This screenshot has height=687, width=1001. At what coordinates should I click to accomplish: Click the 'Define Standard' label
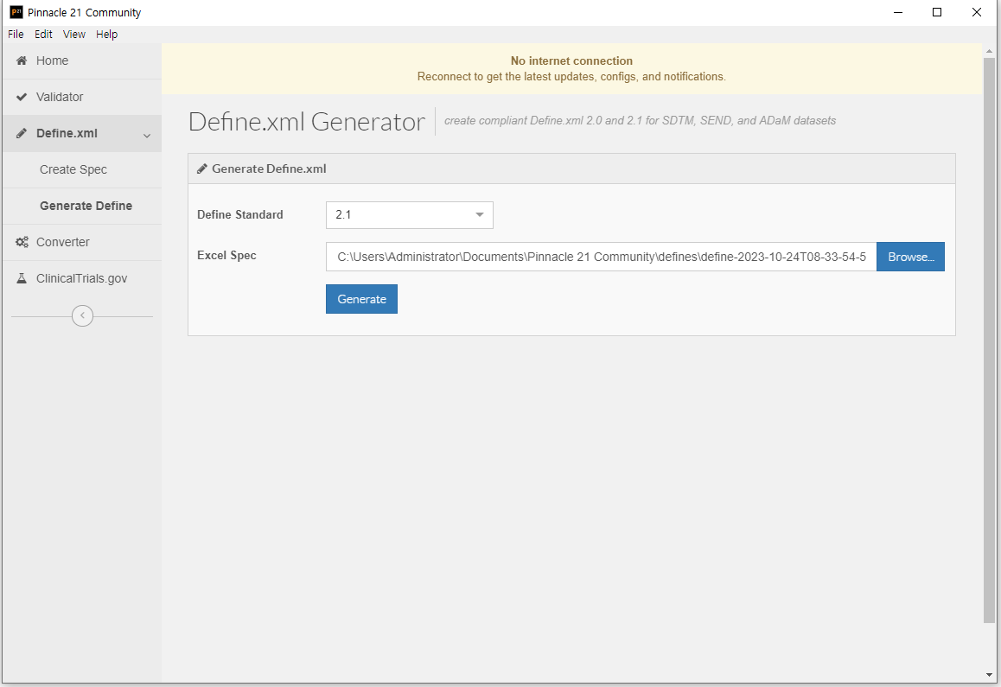(240, 215)
